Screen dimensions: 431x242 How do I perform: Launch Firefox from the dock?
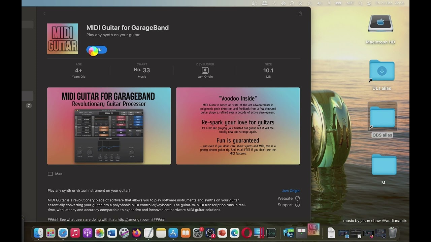[136, 233]
